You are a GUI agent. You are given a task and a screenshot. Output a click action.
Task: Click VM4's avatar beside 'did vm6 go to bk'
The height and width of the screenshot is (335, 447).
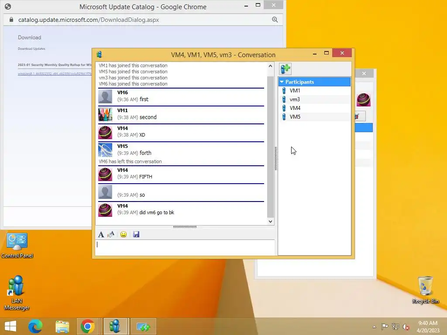point(105,210)
